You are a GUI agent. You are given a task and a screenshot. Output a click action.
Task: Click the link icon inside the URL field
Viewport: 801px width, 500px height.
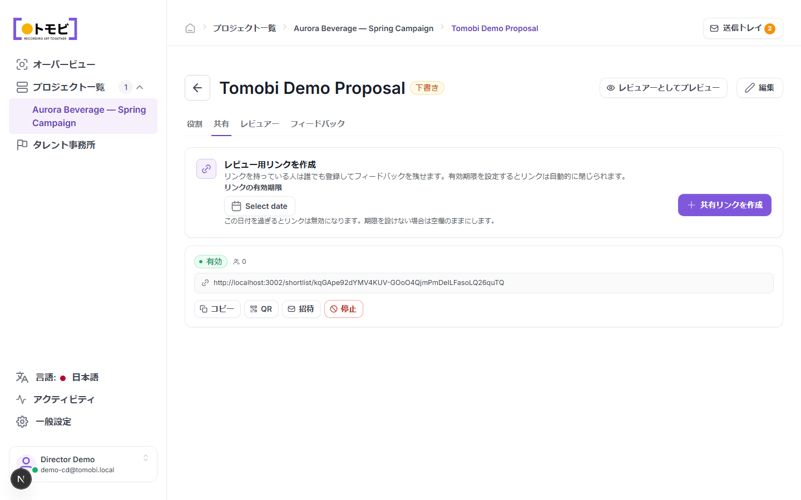pos(205,283)
